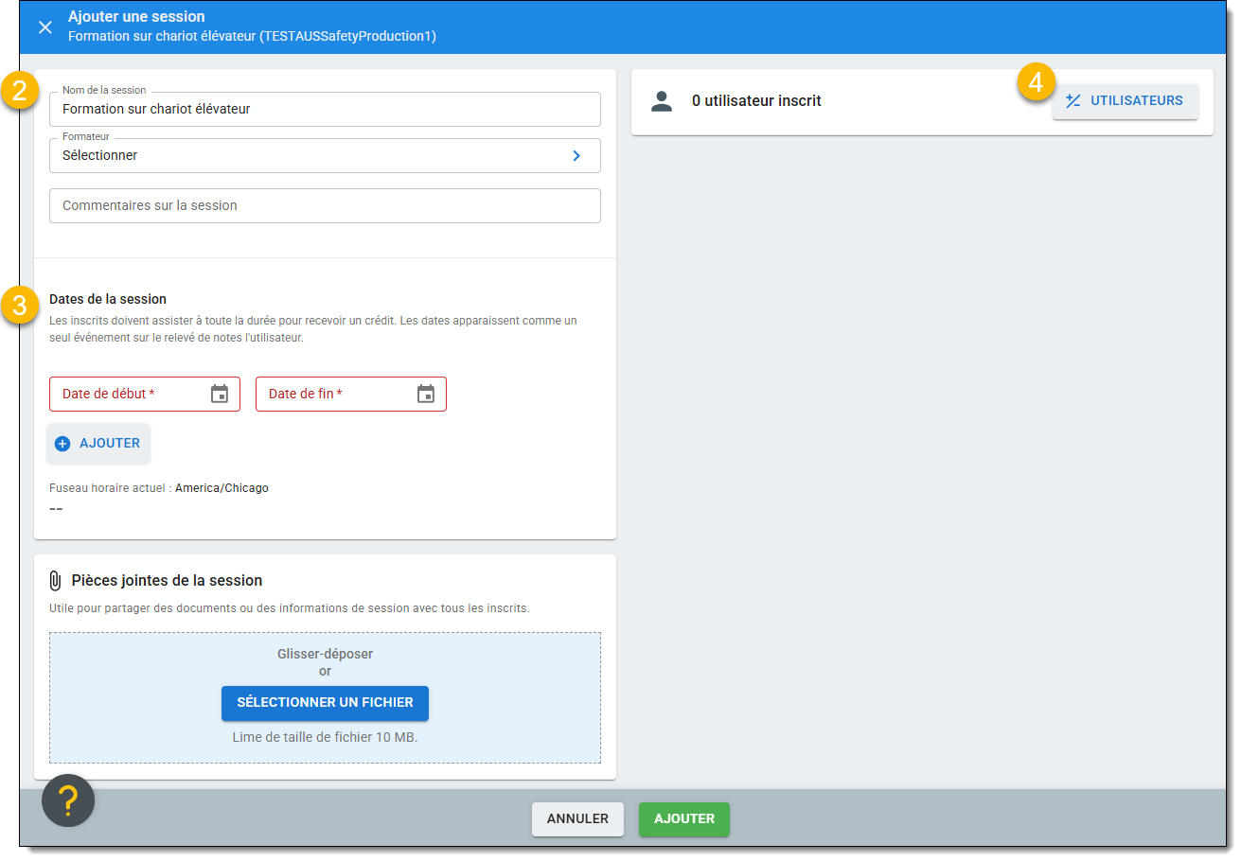The width and height of the screenshot is (1241, 861).
Task: Click the enrolled user person icon
Action: [x=662, y=101]
